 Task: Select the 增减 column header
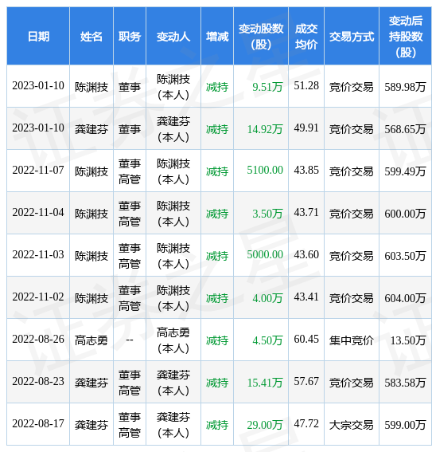(x=217, y=37)
